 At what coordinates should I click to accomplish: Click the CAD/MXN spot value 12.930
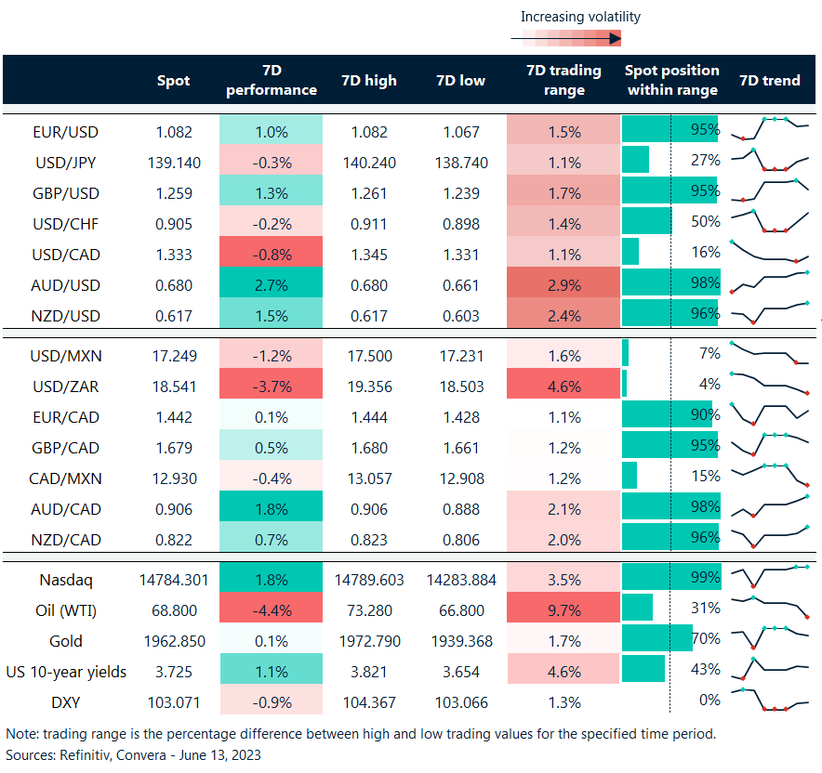[x=174, y=478]
